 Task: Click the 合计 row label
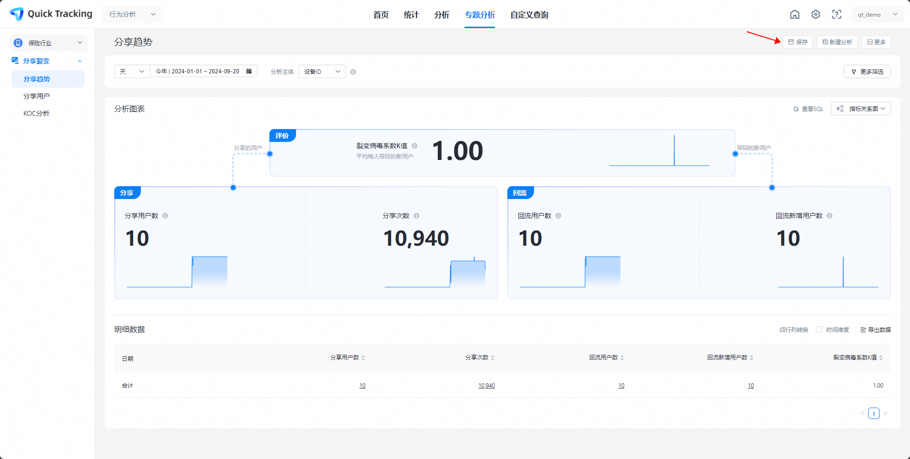tap(128, 386)
